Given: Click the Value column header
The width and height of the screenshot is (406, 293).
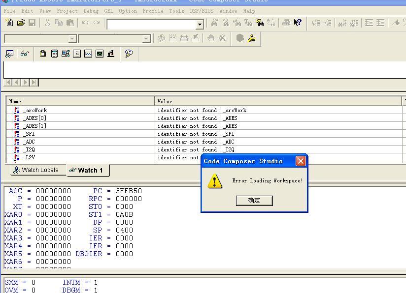Looking at the screenshot, I should (x=278, y=101).
